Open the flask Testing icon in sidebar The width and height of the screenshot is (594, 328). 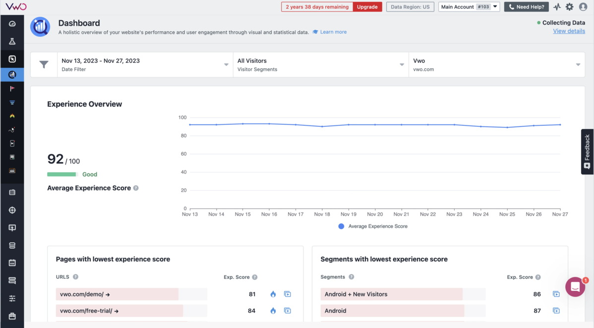pyautogui.click(x=12, y=42)
